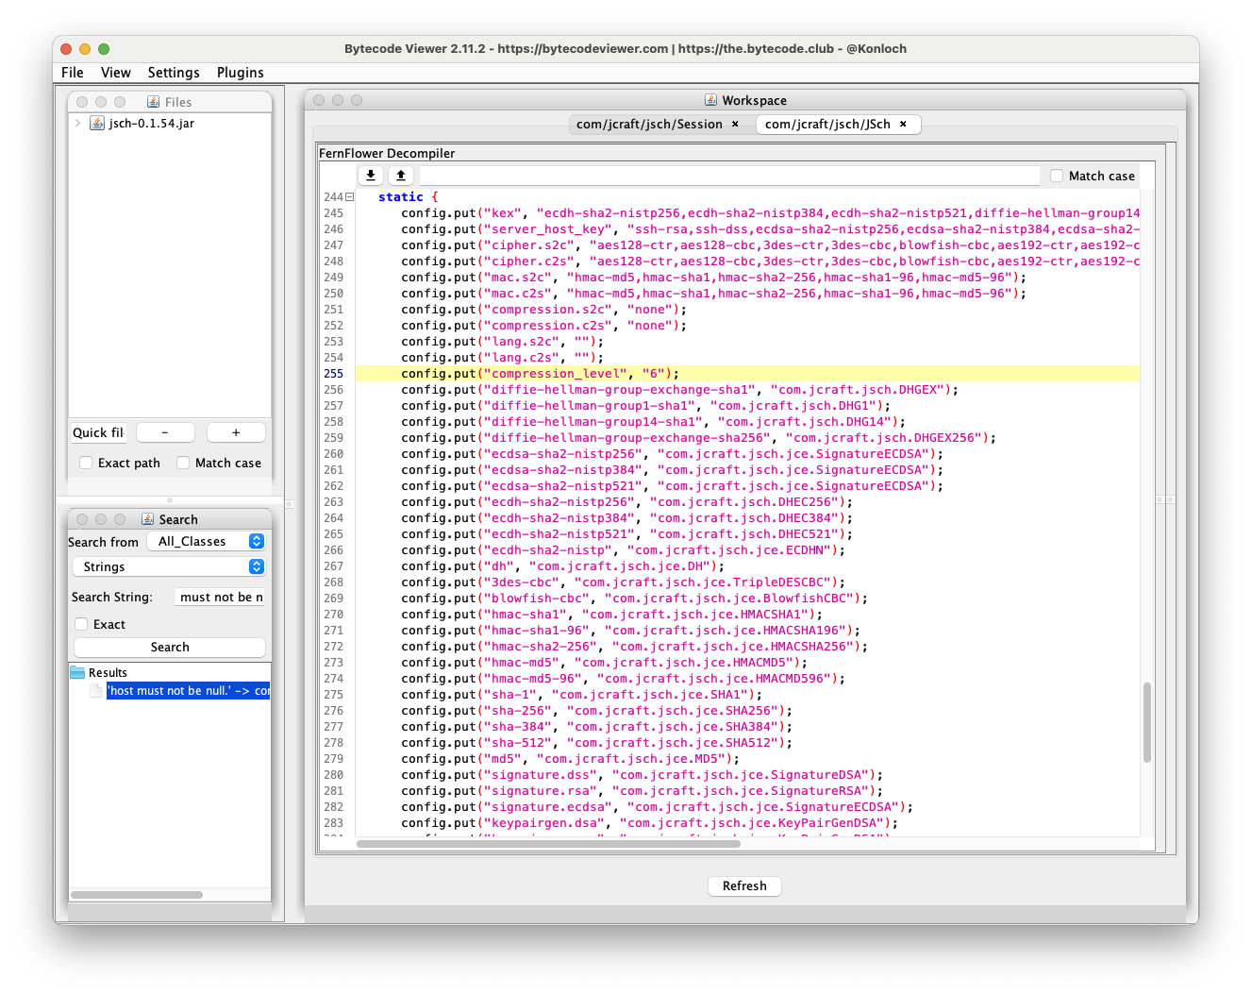Click the Refresh button
This screenshot has width=1252, height=995.
pos(744,885)
